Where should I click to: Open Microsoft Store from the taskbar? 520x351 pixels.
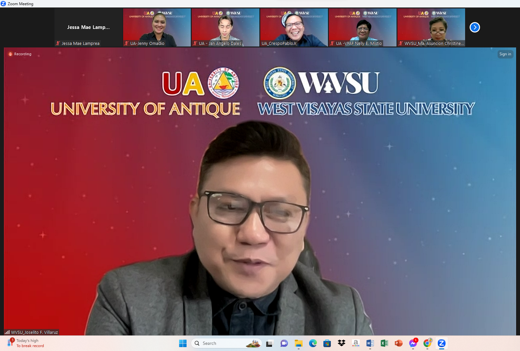pos(327,343)
